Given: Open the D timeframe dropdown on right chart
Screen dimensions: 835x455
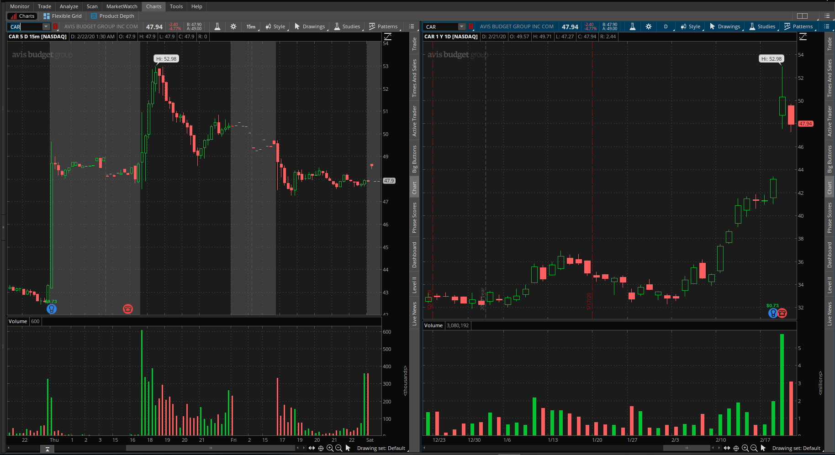Looking at the screenshot, I should [x=666, y=26].
